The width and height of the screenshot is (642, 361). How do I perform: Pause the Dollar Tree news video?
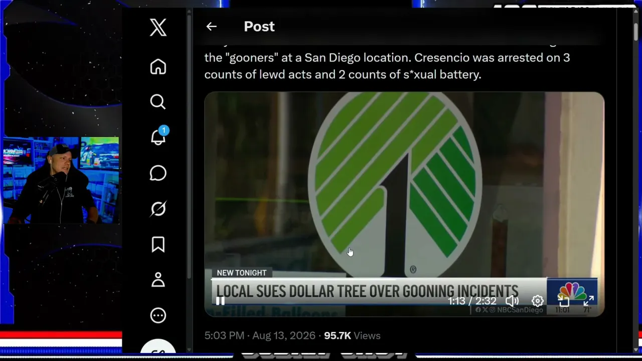[220, 301]
